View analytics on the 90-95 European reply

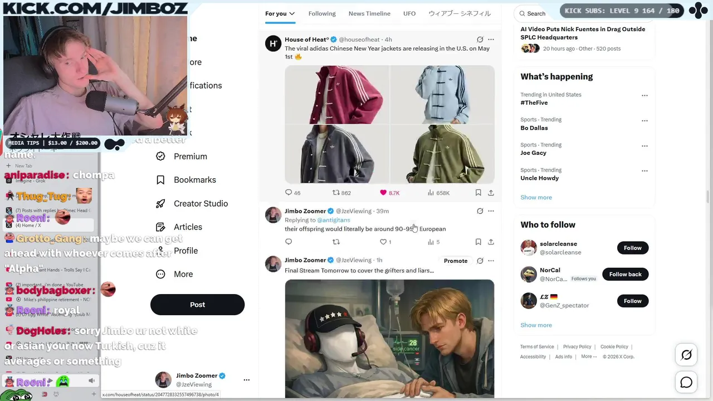tap(433, 242)
